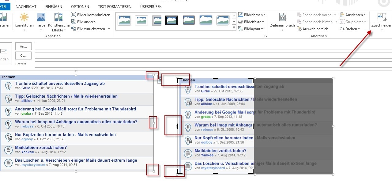Switch to the EINFÜGEN tab

54,6
